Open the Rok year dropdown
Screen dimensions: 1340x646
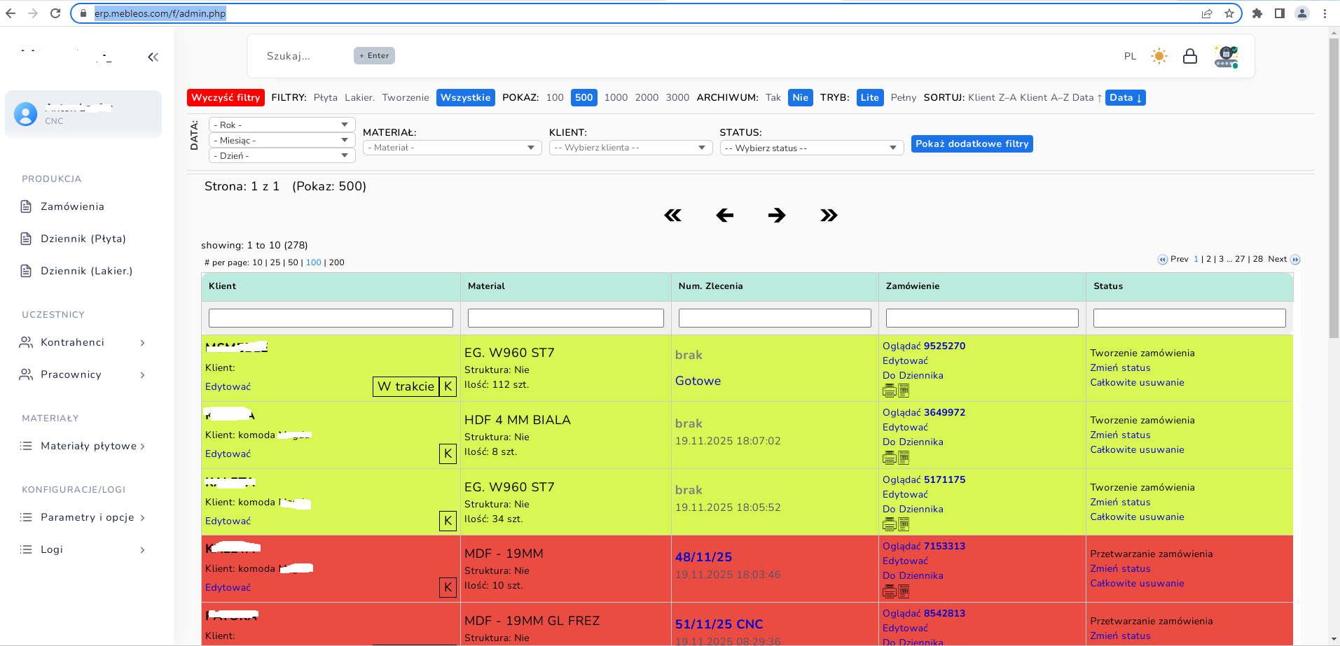click(x=282, y=125)
